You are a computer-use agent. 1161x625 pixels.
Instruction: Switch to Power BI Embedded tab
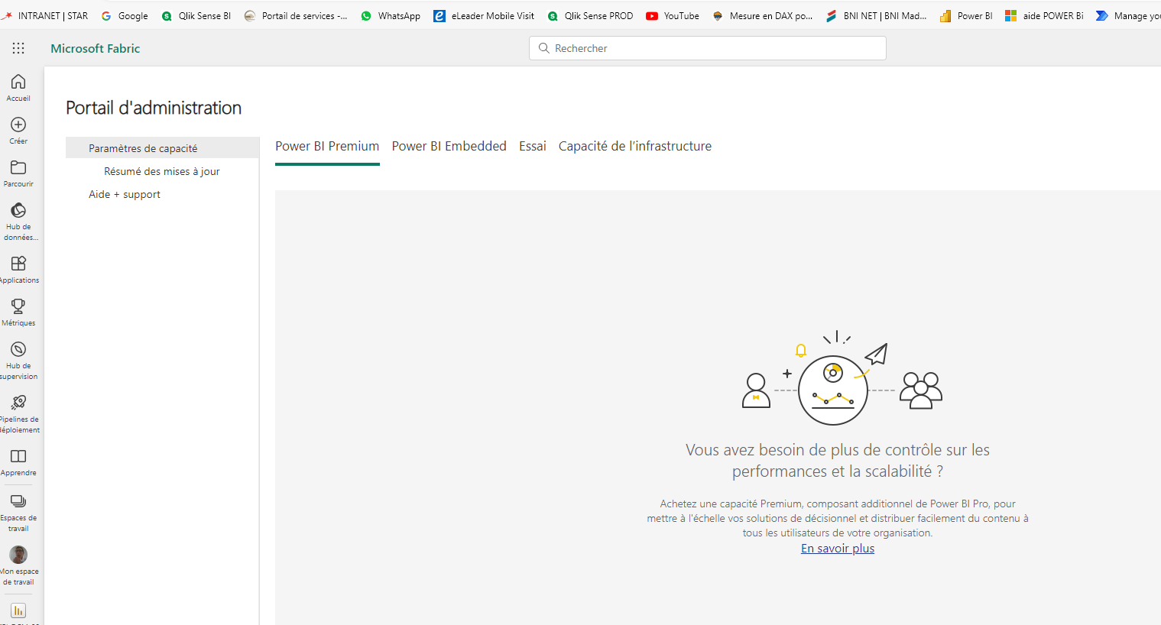click(x=449, y=146)
